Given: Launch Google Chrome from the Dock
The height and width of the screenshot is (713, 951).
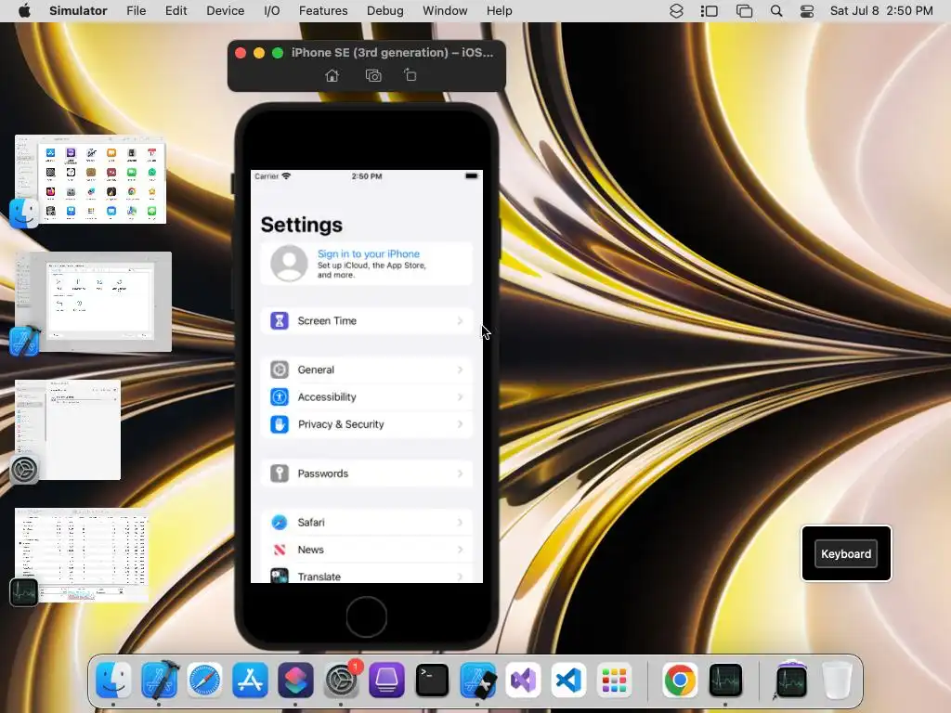Looking at the screenshot, I should coord(680,680).
